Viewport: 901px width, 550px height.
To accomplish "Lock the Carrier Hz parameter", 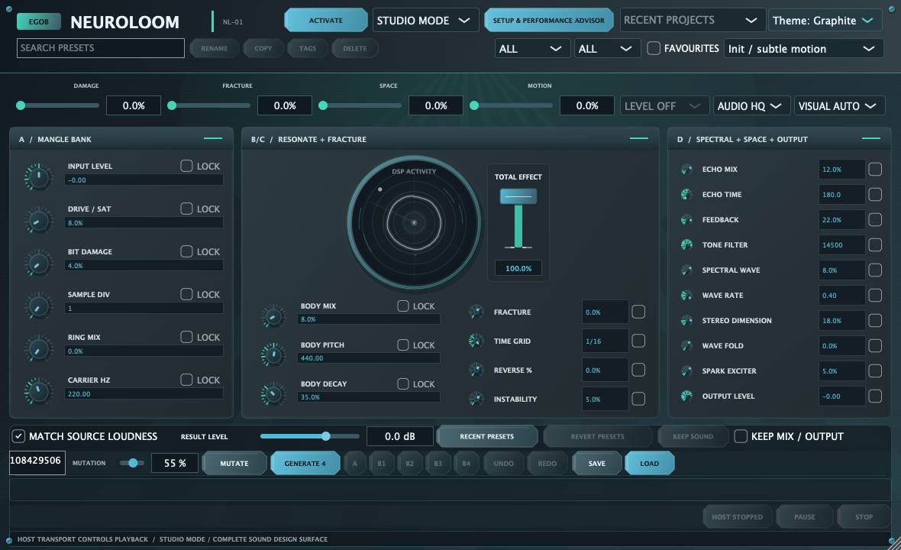I will click(186, 380).
